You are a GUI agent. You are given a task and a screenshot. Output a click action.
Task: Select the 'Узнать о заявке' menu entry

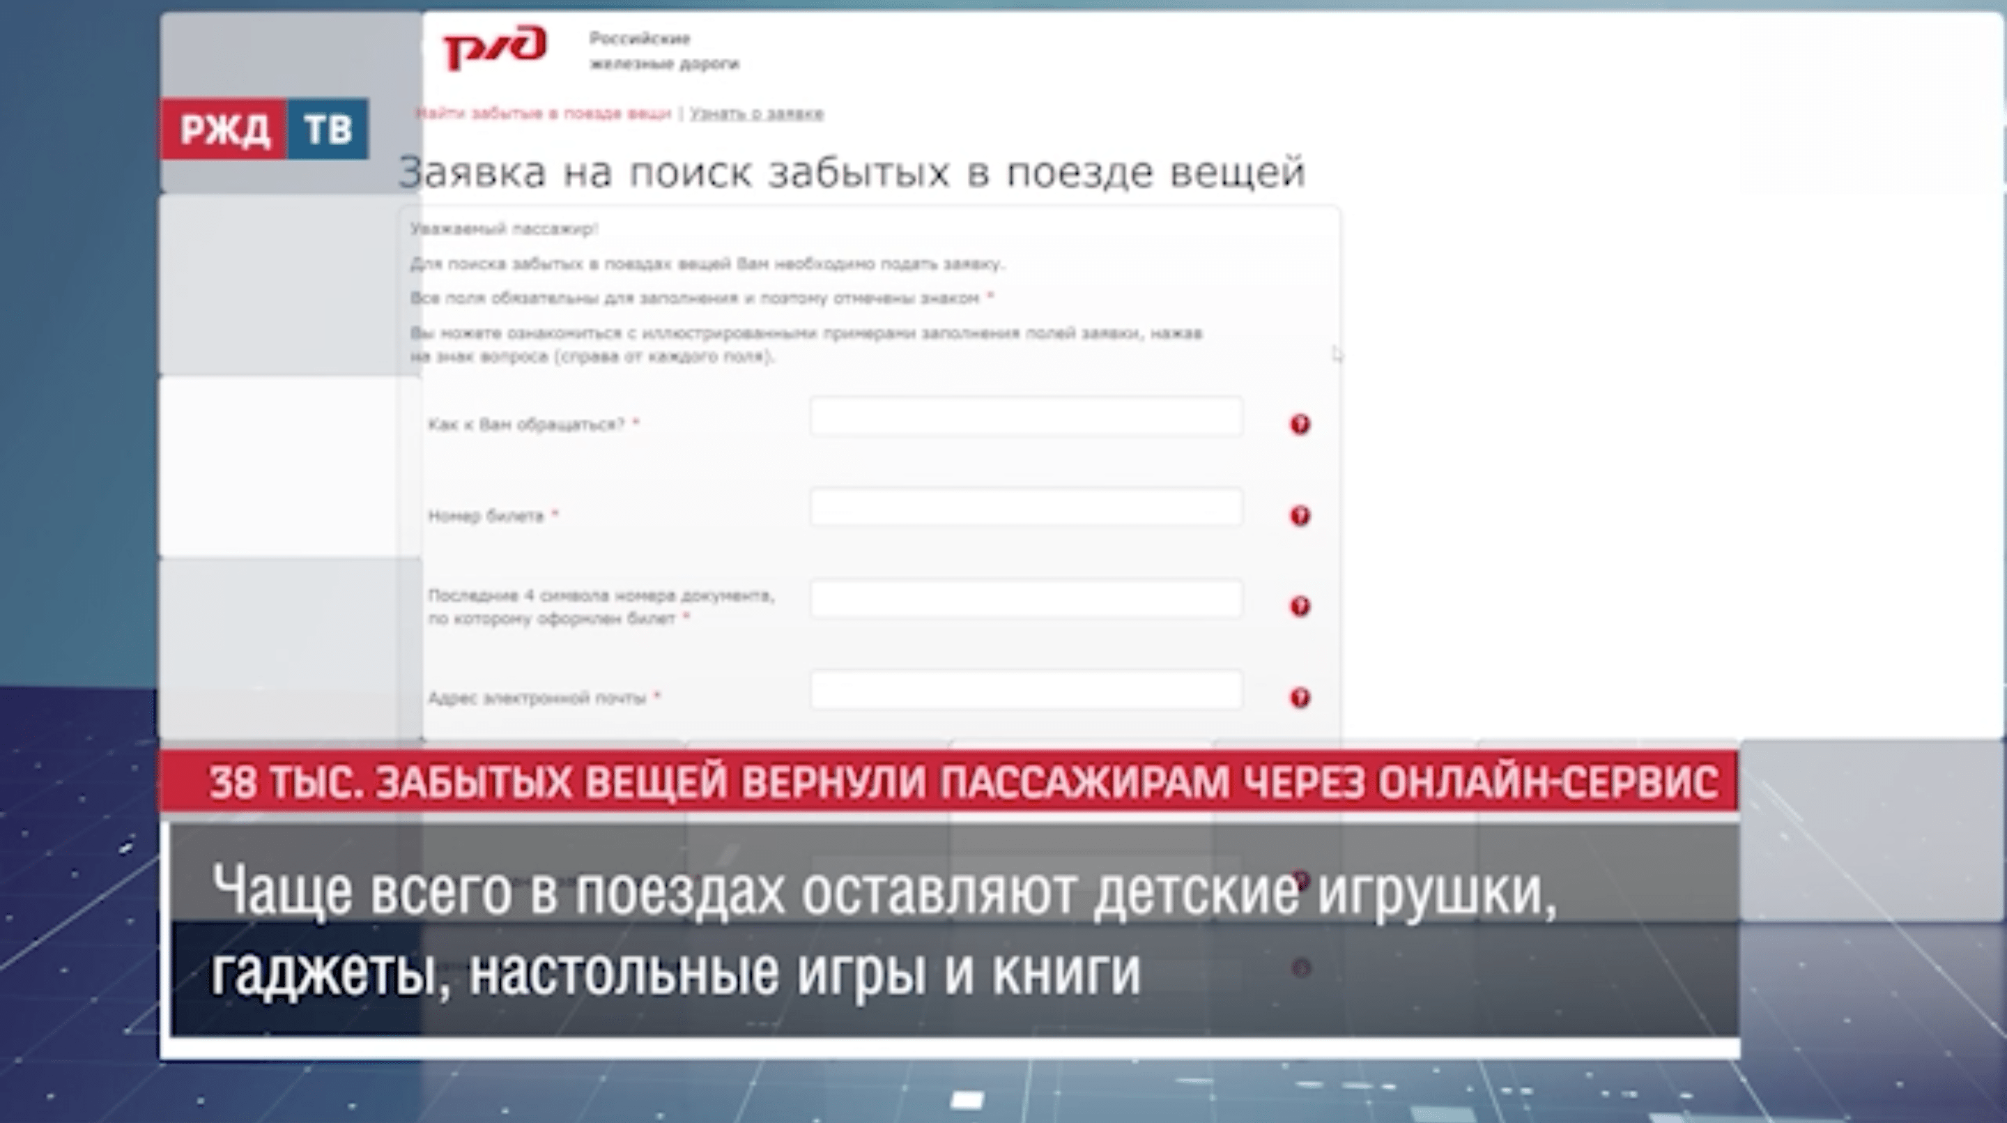coord(755,113)
